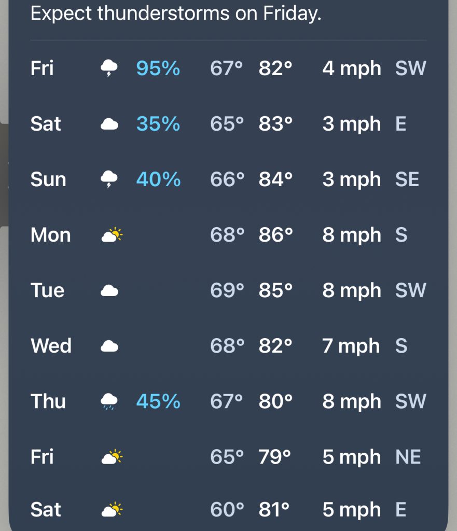
Task: Click the 95% precipitation chance
Action: tap(158, 68)
